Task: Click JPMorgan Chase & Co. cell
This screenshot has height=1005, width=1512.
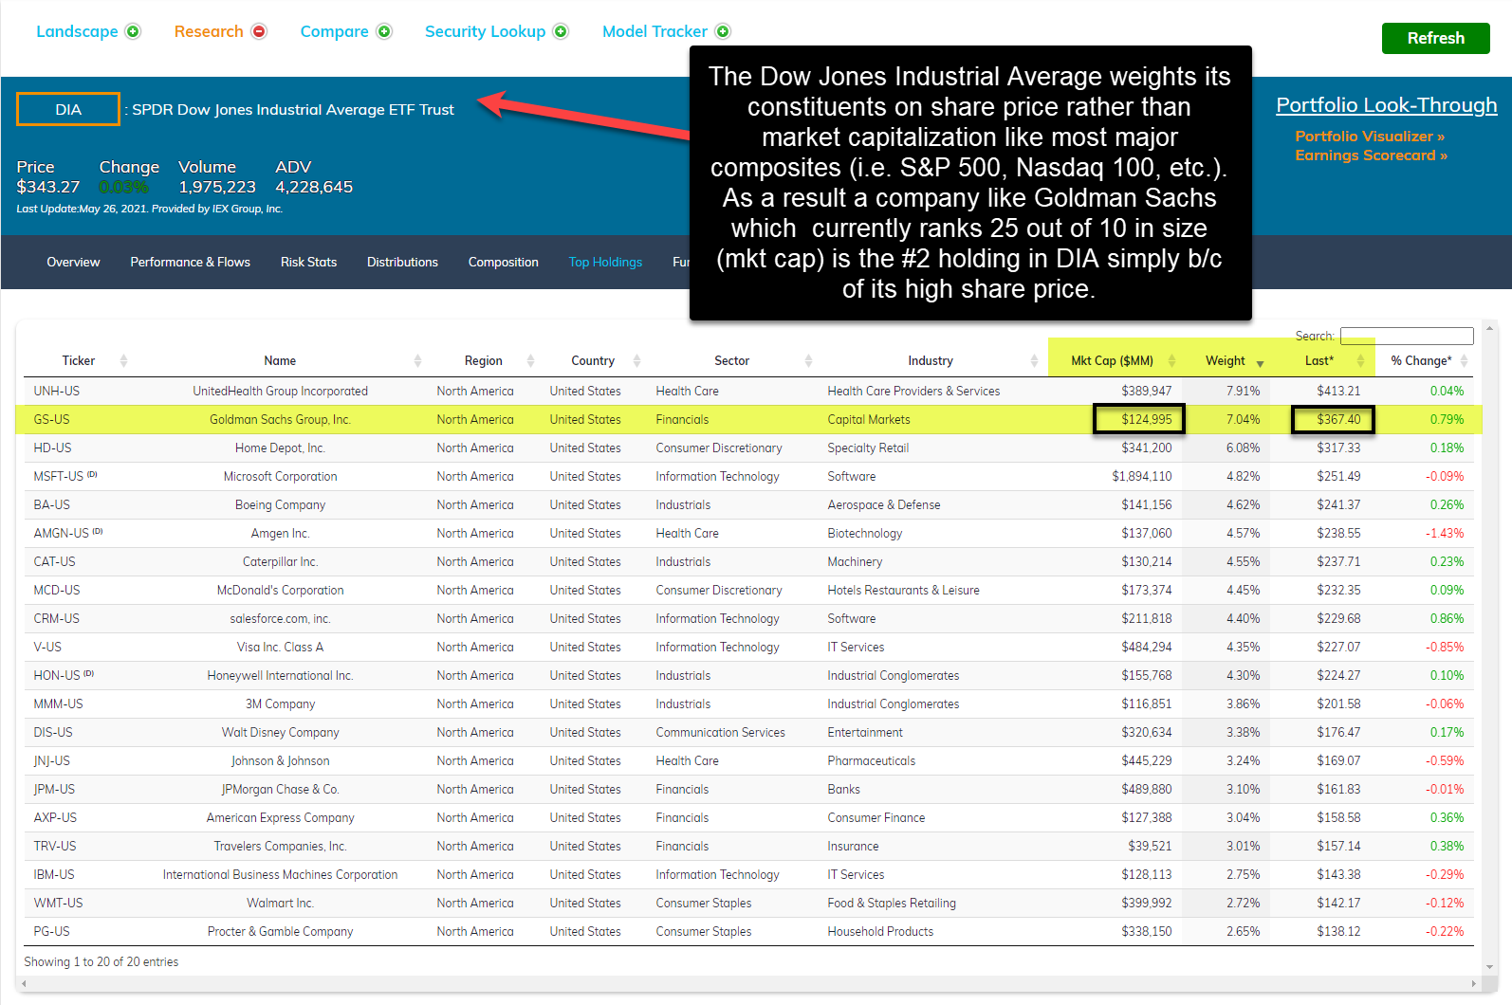Action: 280,790
